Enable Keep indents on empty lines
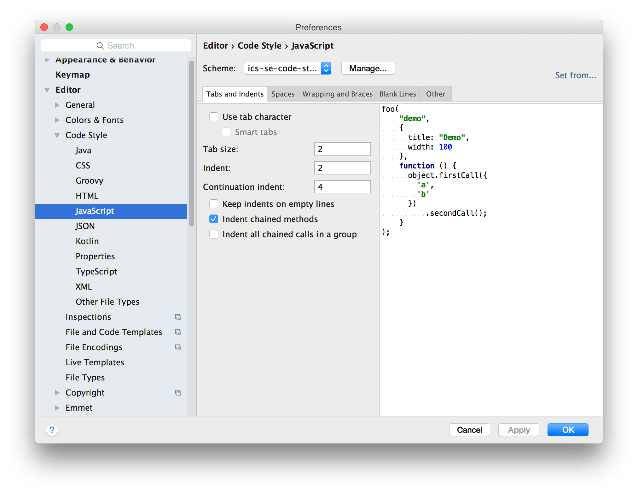The width and height of the screenshot is (638, 494). coord(214,204)
